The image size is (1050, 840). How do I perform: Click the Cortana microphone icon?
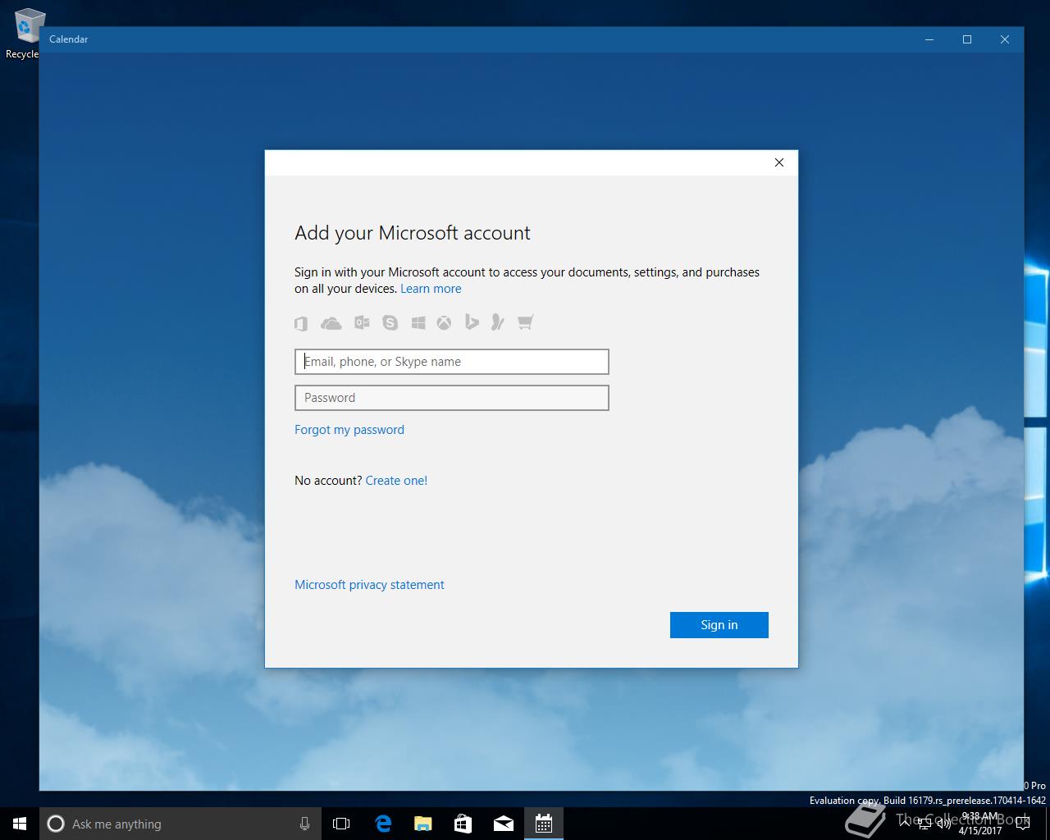click(x=304, y=824)
